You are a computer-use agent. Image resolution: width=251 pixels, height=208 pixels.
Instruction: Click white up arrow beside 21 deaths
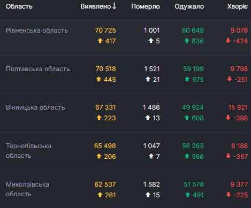coord(148,79)
